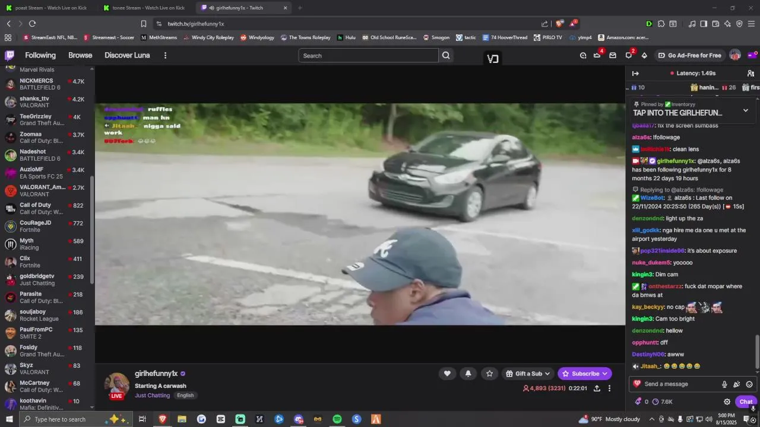Open Nadeshot channel in sidebar
The height and width of the screenshot is (427, 760).
pos(47,155)
